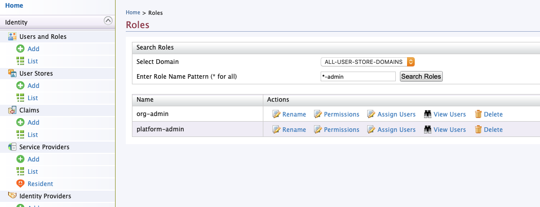Image resolution: width=540 pixels, height=207 pixels.
Task: Open Add under Service Providers
Action: click(33, 159)
